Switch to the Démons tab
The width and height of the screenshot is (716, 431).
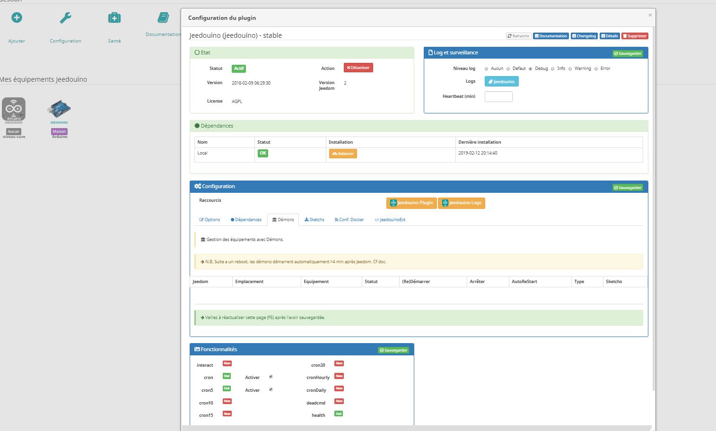[x=283, y=220]
